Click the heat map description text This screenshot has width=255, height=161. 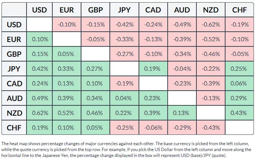[x=127, y=149]
